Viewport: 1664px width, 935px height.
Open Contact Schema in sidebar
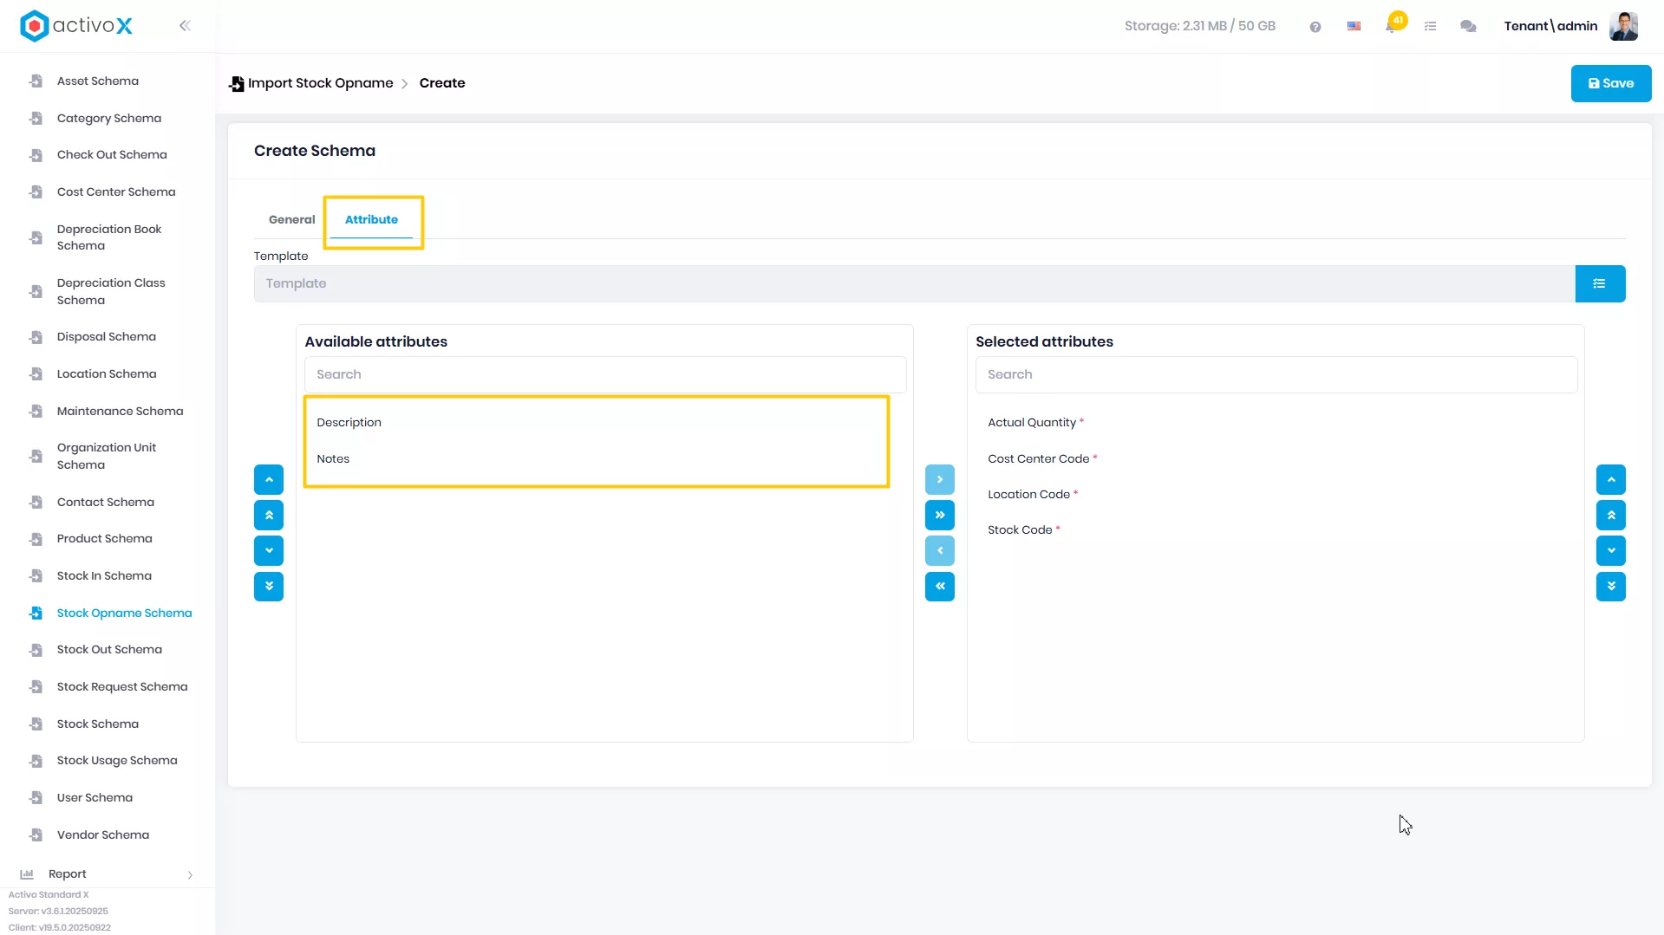point(106,503)
